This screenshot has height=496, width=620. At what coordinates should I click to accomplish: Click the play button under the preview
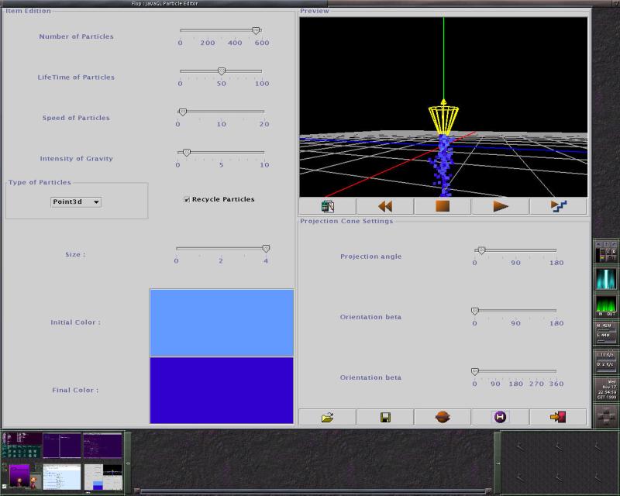click(x=501, y=206)
